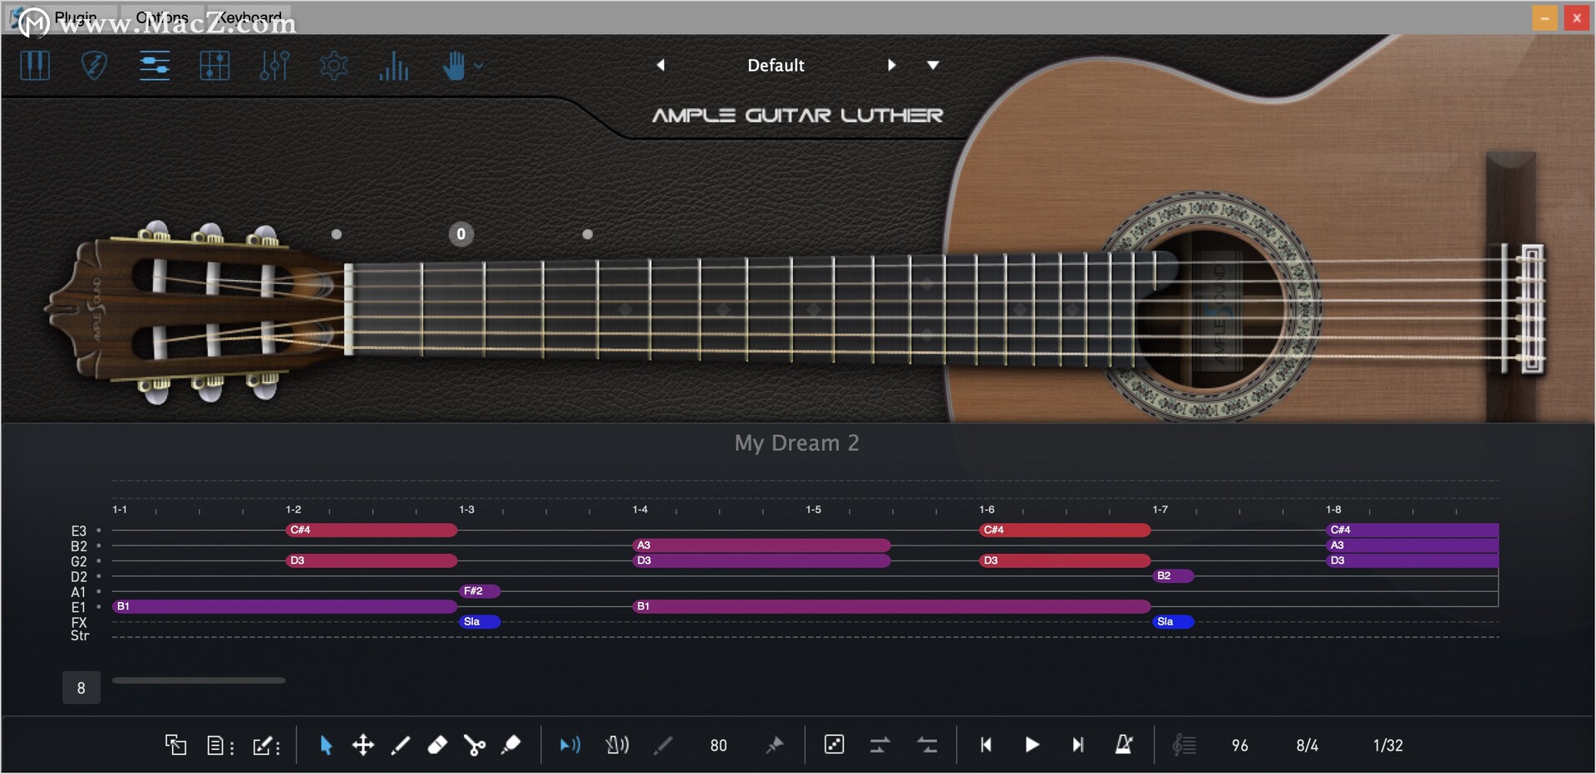Open the file document menu icon
This screenshot has height=774, width=1596.
point(219,745)
